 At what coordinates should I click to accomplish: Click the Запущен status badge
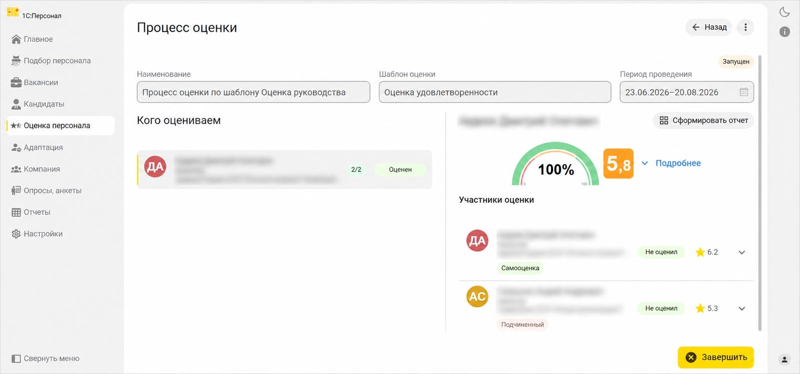[x=736, y=61]
